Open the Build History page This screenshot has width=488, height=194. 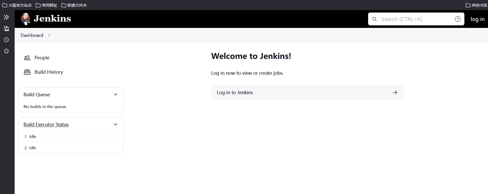pyautogui.click(x=49, y=72)
